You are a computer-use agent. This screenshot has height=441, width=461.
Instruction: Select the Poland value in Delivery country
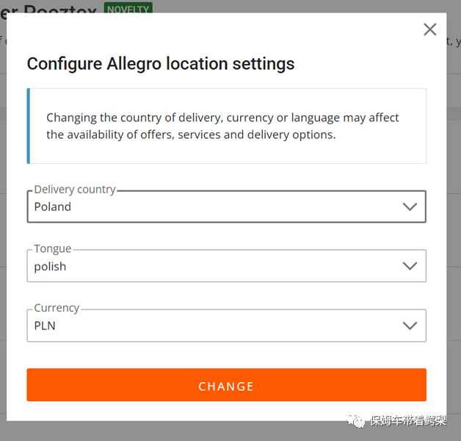53,207
